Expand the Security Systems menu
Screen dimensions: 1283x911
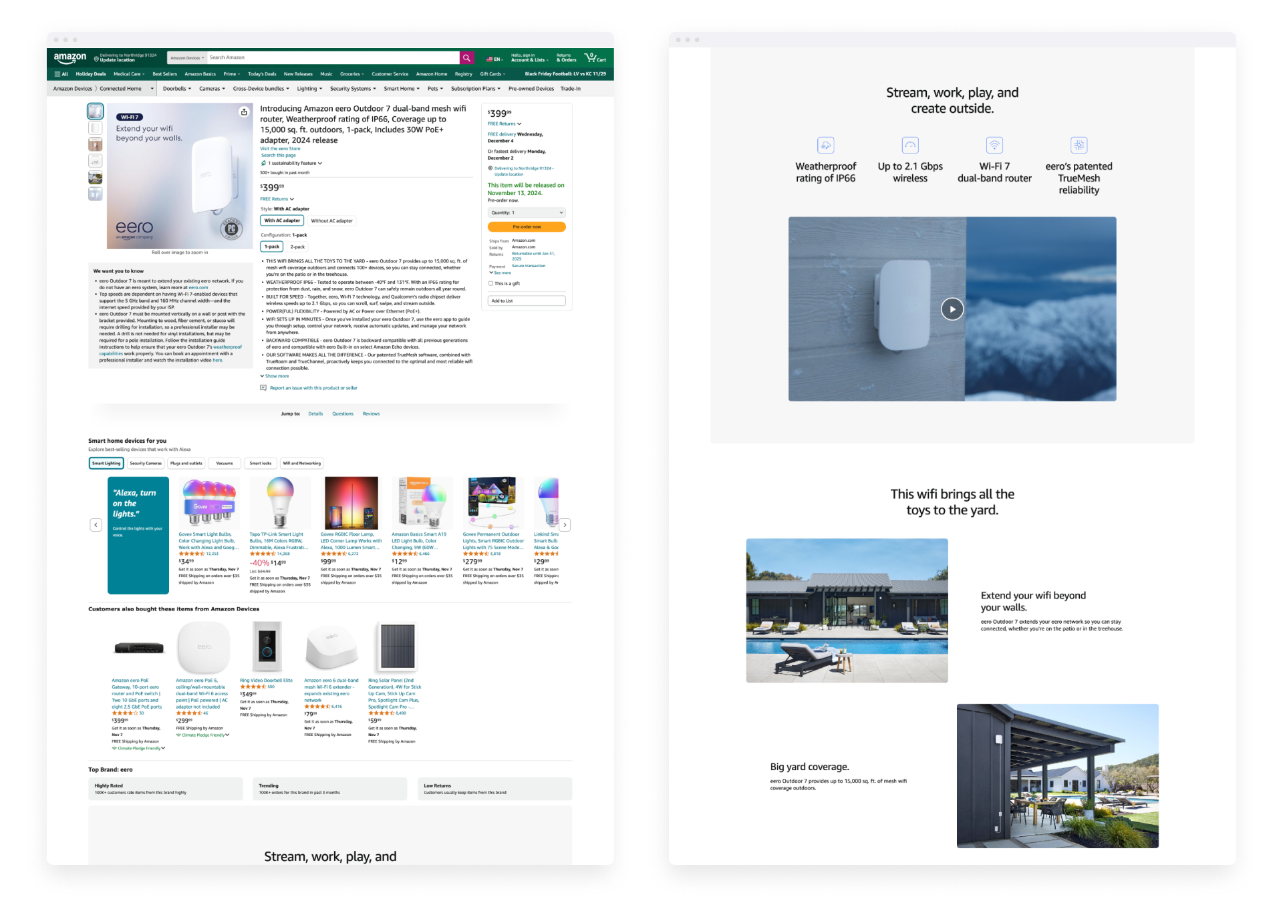coord(353,89)
